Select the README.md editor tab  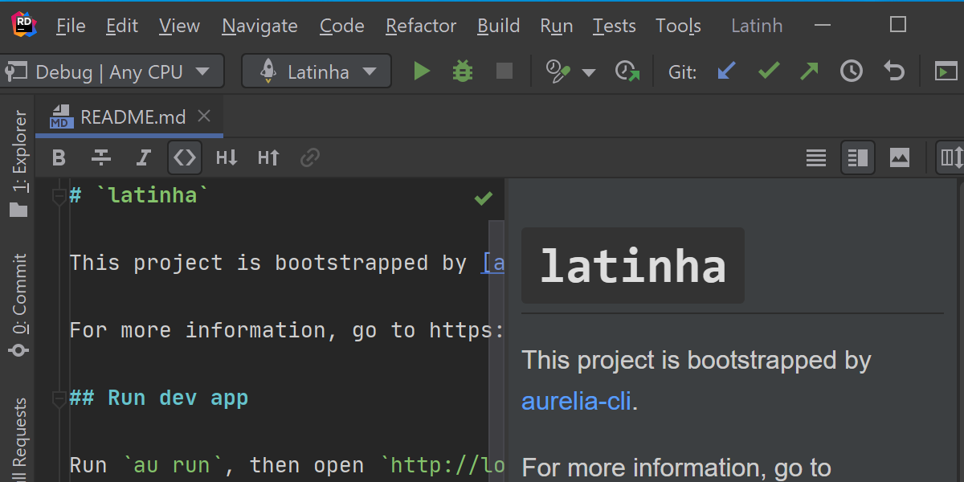click(133, 117)
